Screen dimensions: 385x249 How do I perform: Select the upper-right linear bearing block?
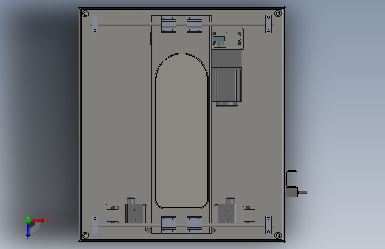click(x=194, y=24)
